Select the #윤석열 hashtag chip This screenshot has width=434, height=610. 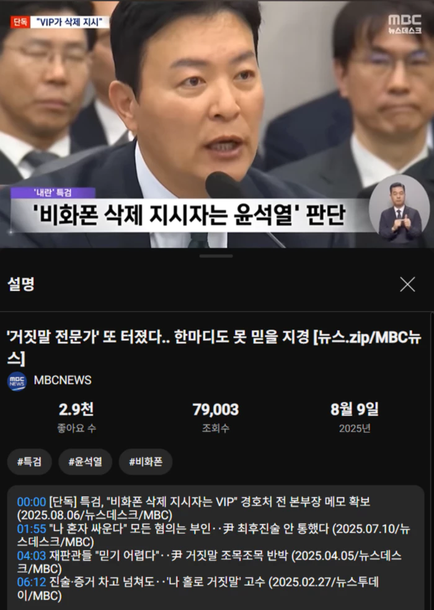point(85,462)
